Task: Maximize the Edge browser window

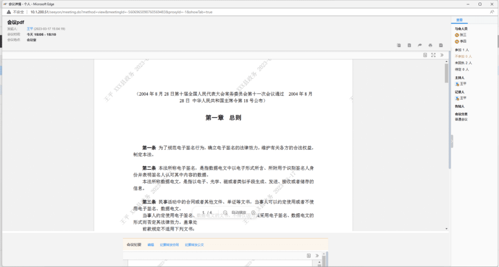Action: tap(480, 4)
